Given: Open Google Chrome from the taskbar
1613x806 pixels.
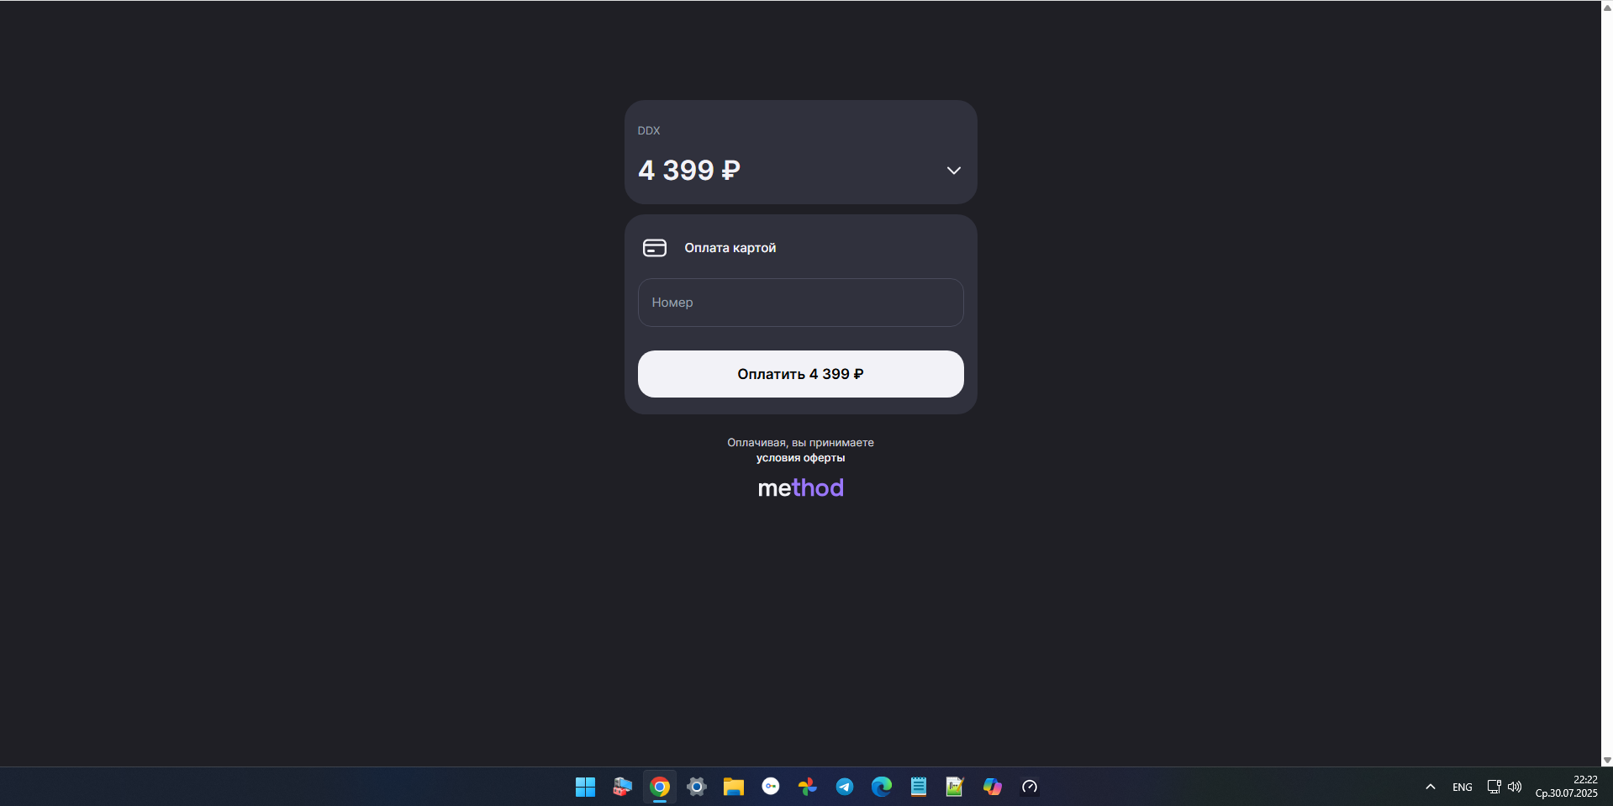Looking at the screenshot, I should point(660,787).
